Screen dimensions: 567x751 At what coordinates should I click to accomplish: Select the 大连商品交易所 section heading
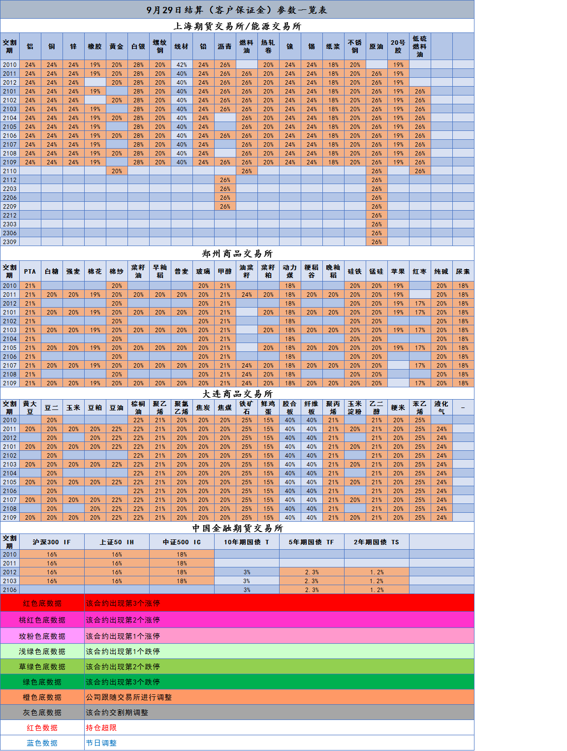click(x=237, y=394)
